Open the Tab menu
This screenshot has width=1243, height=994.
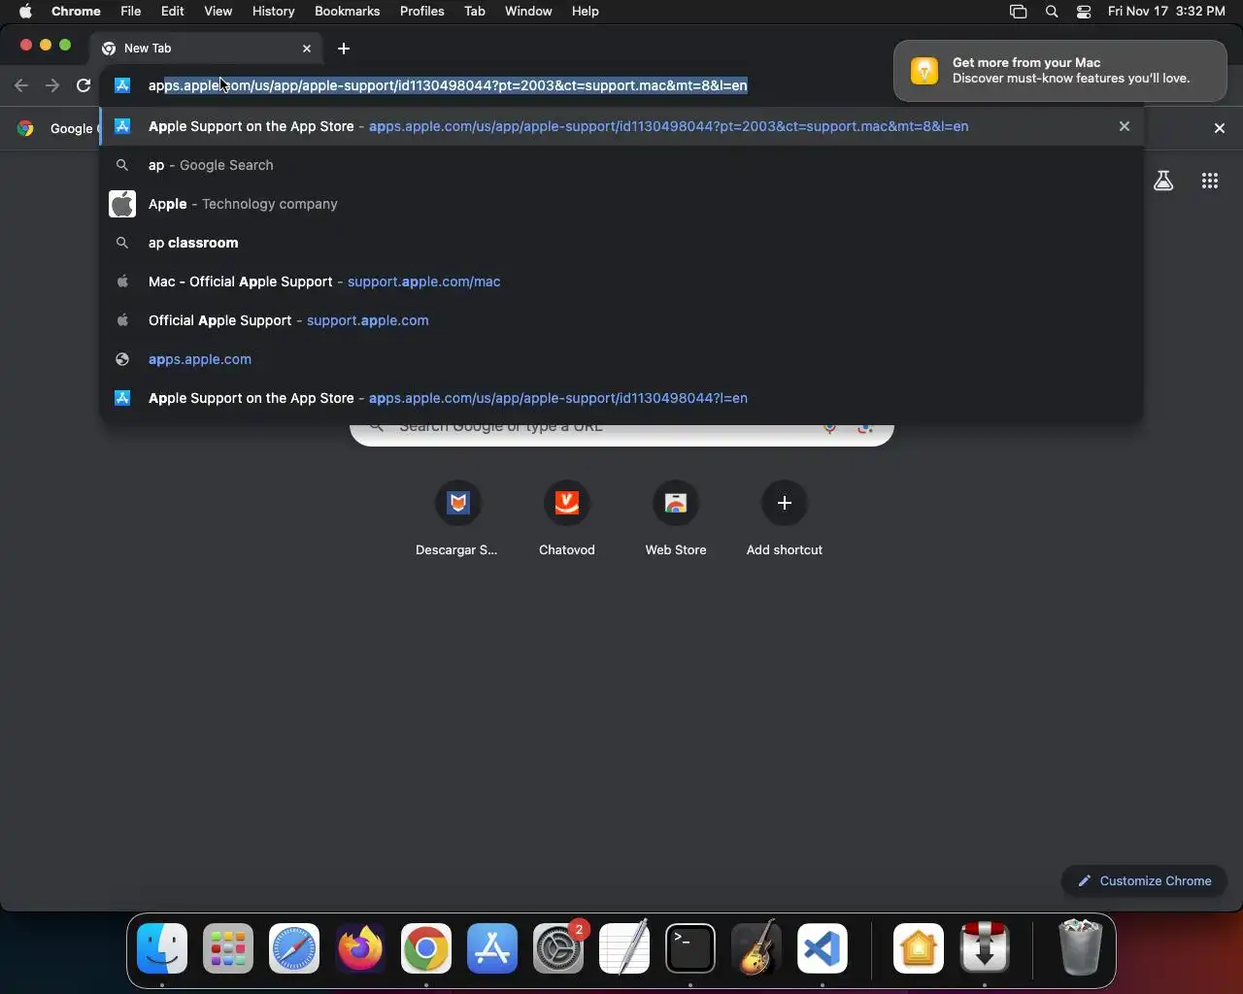coord(475,11)
